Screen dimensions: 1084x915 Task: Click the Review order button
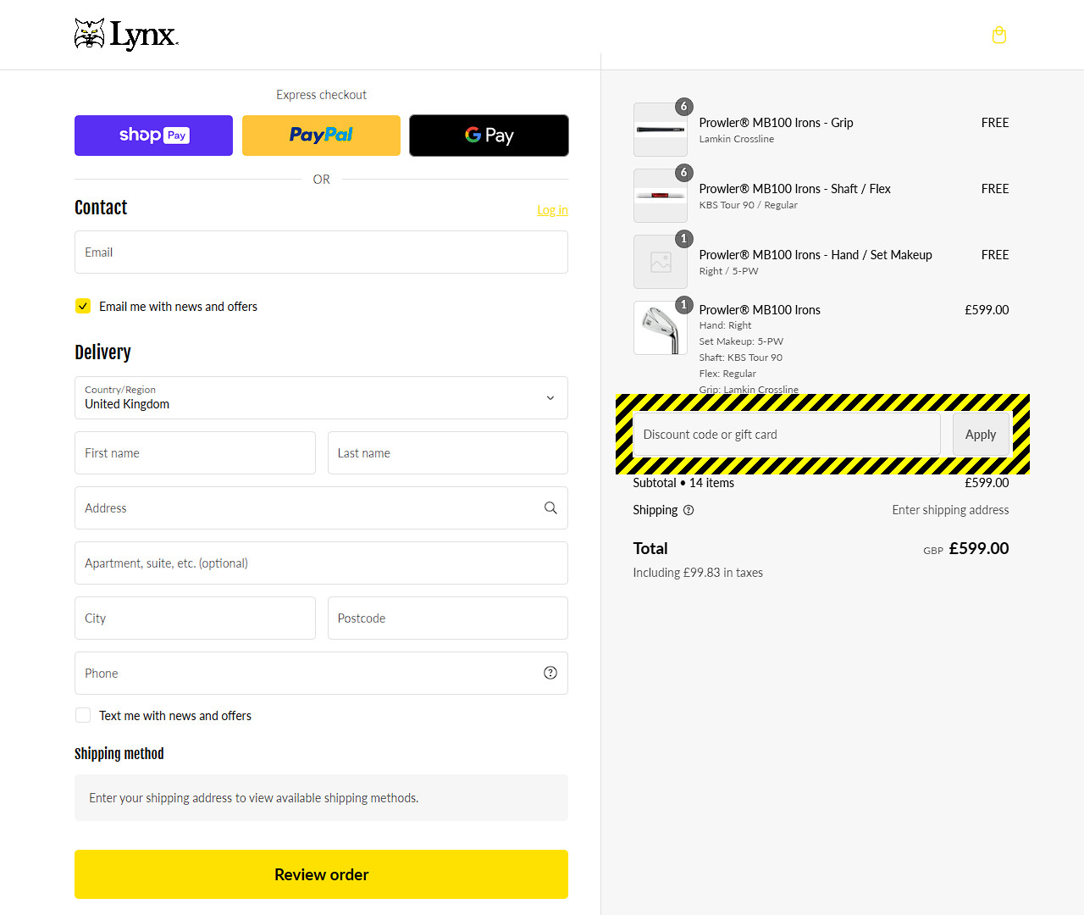coord(321,874)
